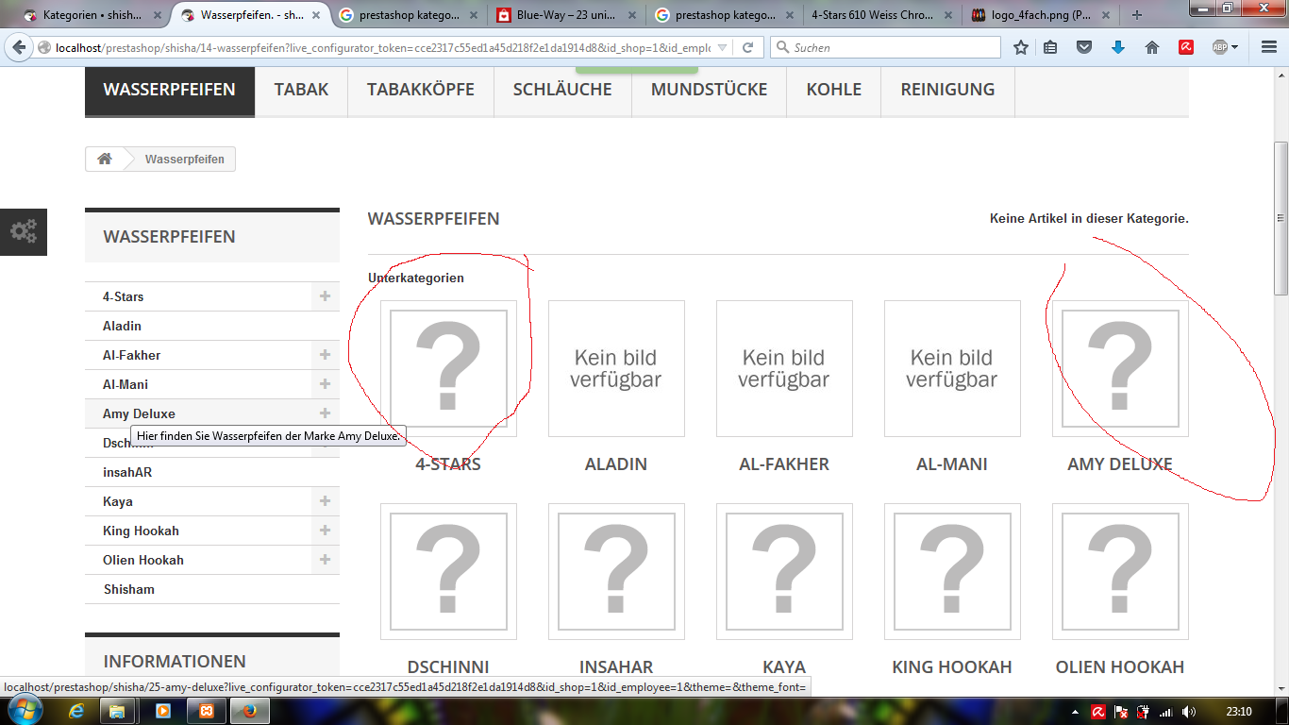Expand the Amy Deluxe sidebar category
The width and height of the screenshot is (1289, 725).
coord(325,413)
